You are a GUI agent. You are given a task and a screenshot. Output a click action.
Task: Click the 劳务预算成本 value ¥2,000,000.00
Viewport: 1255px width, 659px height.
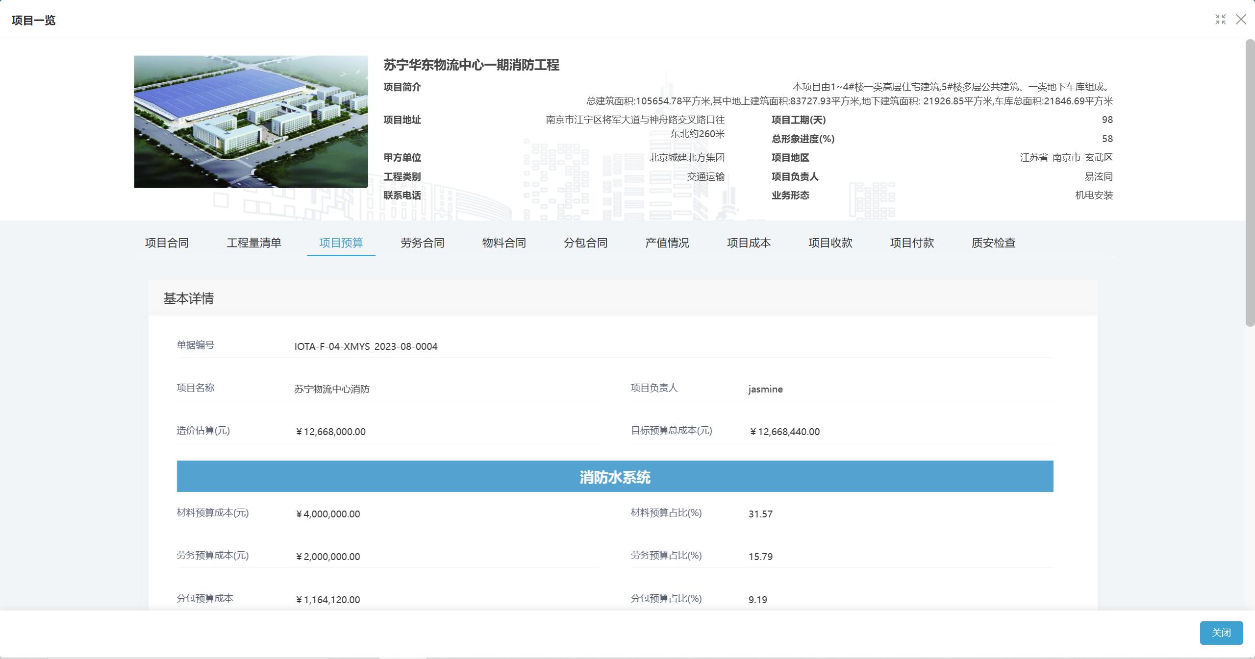(x=328, y=557)
